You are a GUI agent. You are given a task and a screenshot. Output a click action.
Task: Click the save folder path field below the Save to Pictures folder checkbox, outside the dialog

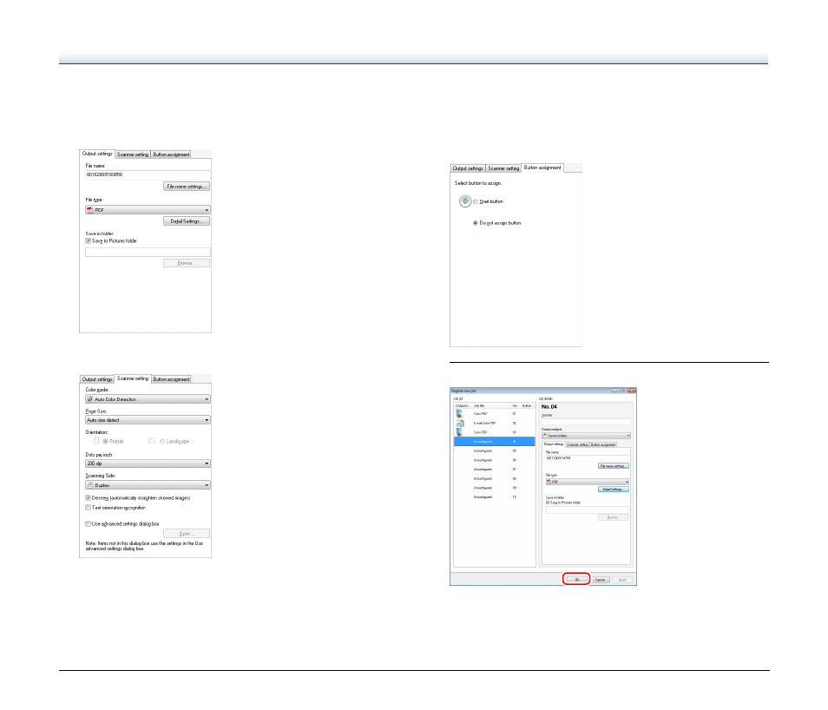tap(148, 253)
